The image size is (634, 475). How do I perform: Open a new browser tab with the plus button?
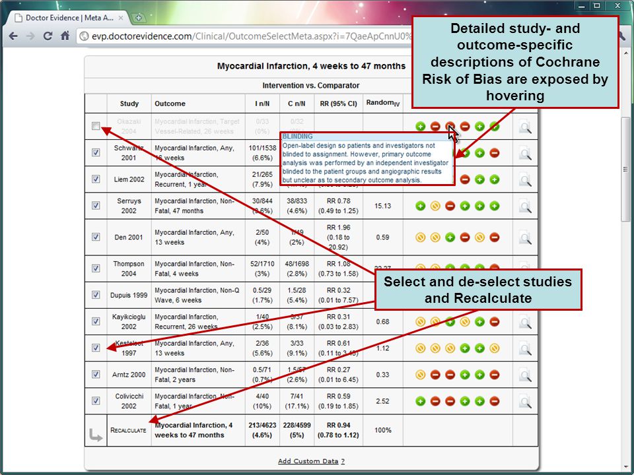click(139, 18)
